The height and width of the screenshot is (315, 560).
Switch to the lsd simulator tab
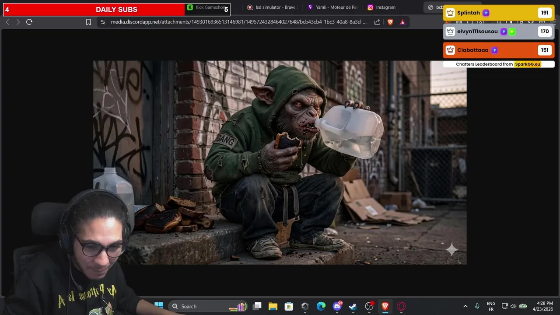tap(272, 7)
